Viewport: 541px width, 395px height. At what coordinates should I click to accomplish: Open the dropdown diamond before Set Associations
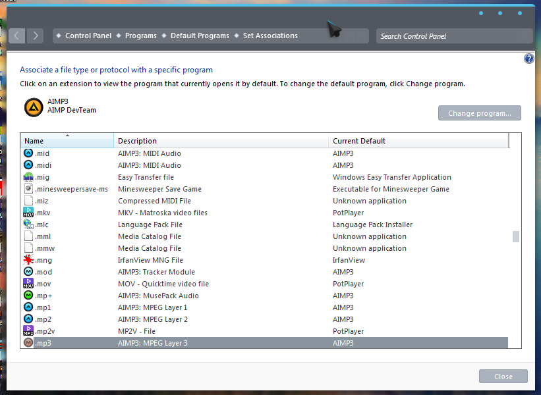coord(237,36)
